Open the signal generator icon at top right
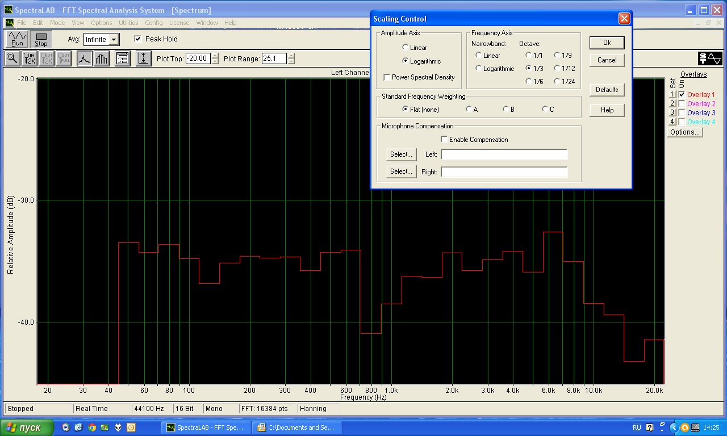Image resolution: width=727 pixels, height=436 pixels. pos(710,58)
